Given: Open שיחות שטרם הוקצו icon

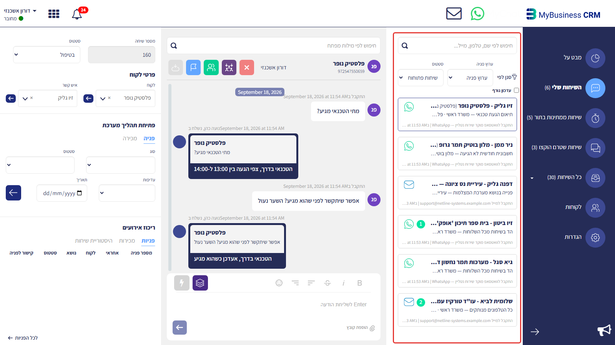Looking at the screenshot, I should (595, 148).
